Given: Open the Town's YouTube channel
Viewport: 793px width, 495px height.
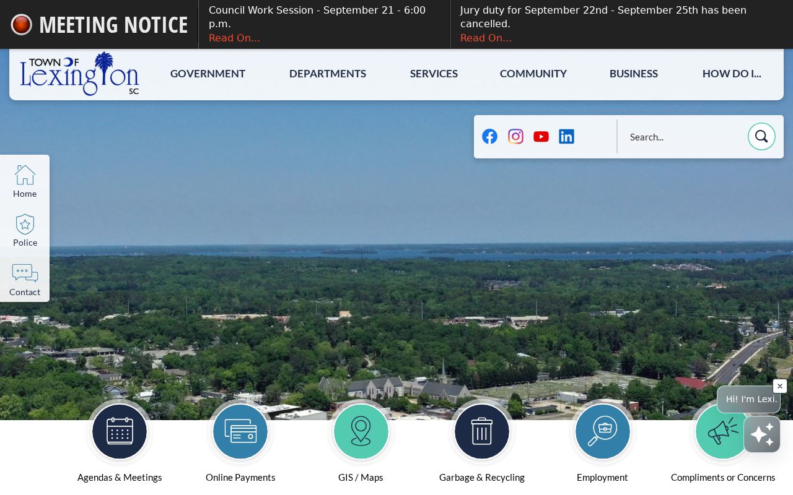Looking at the screenshot, I should click(541, 137).
